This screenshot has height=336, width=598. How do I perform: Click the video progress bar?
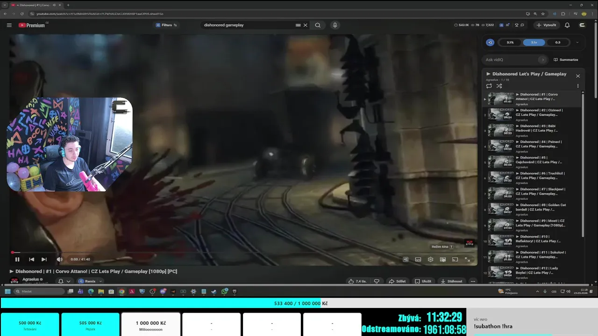pos(243,252)
